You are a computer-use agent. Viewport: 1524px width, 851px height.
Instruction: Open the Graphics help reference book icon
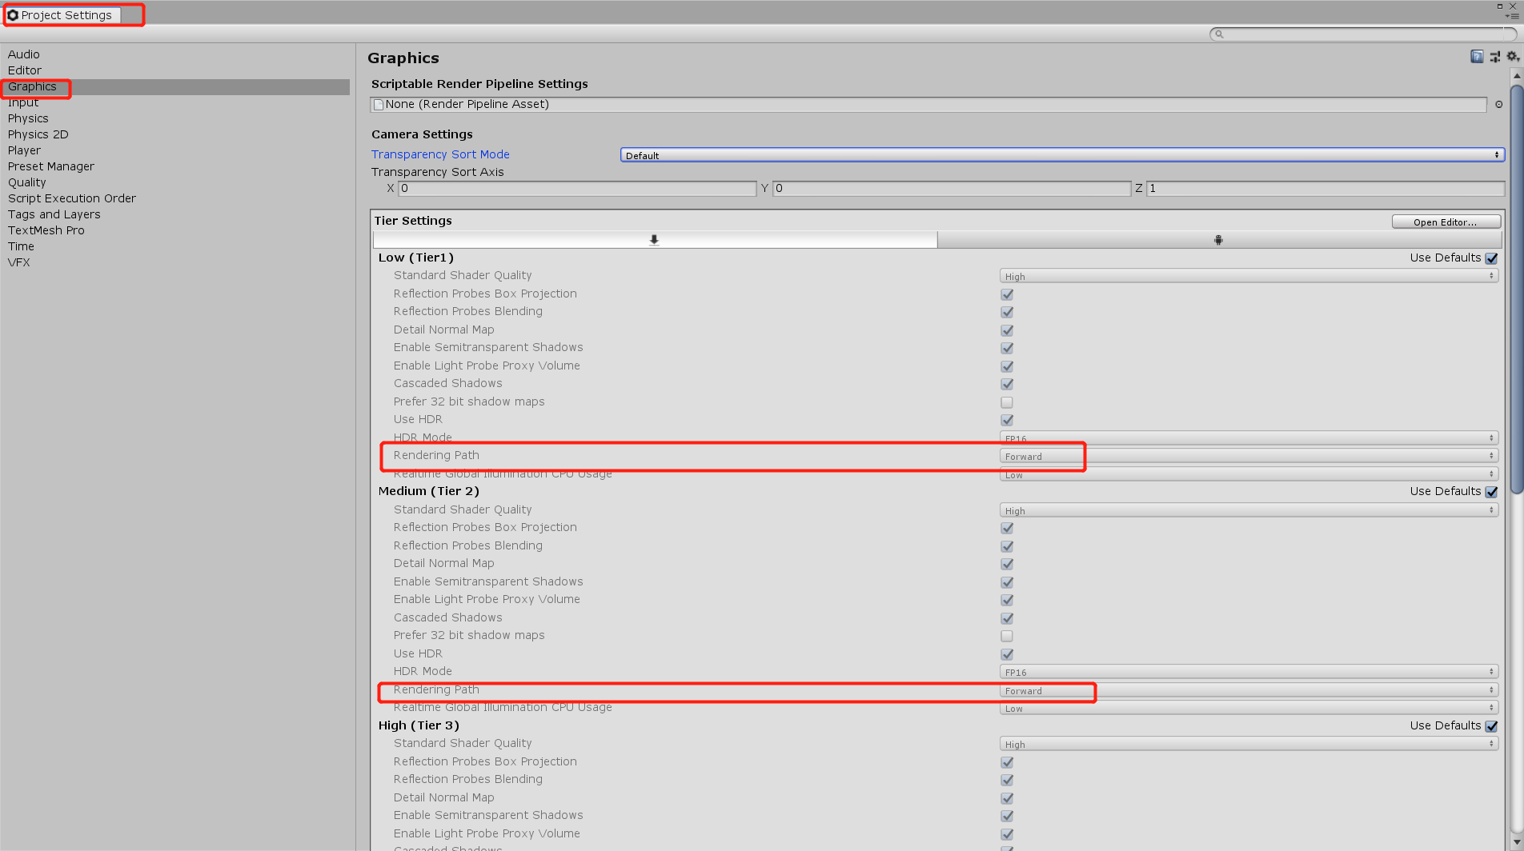point(1477,57)
